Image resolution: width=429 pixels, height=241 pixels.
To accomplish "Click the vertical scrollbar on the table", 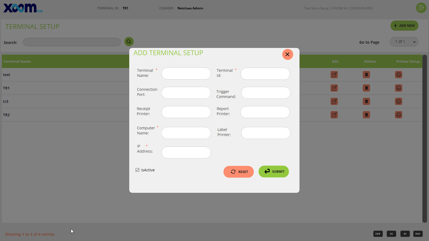I will (424, 138).
